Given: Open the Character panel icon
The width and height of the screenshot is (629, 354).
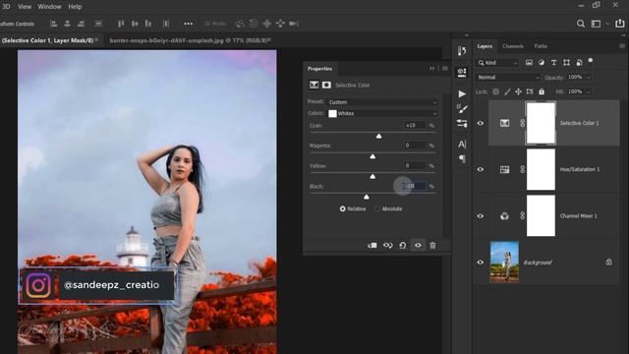Looking at the screenshot, I should [x=462, y=145].
